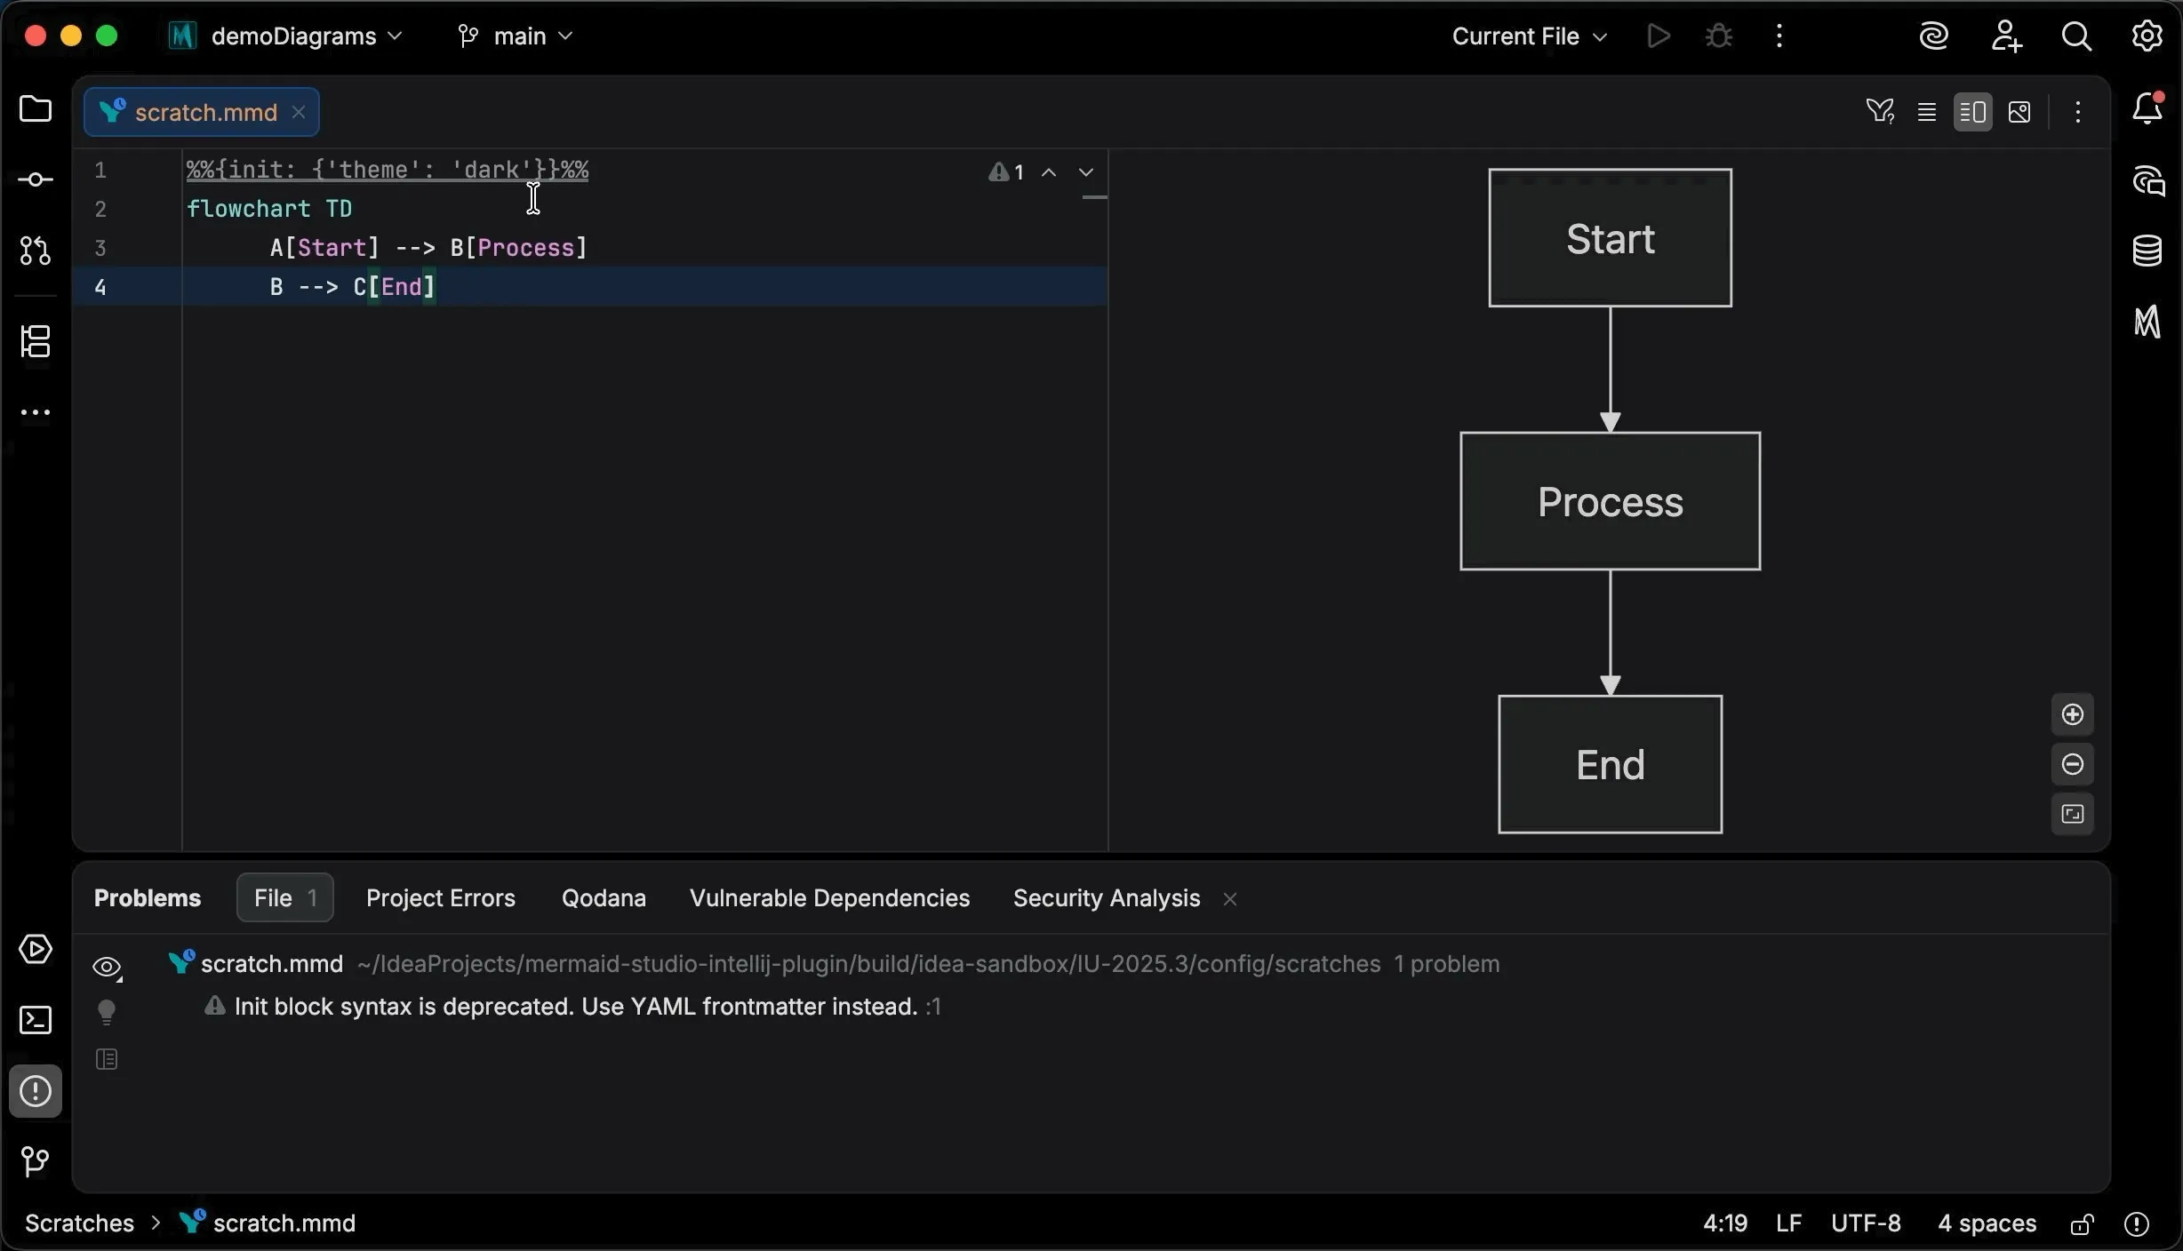
Task: Switch preview to editor-only view
Action: (x=1926, y=111)
